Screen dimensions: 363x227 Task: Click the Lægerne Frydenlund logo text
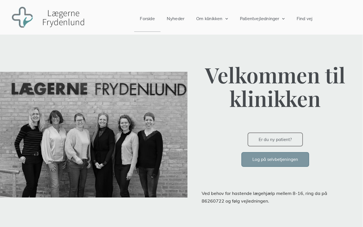pyautogui.click(x=64, y=18)
